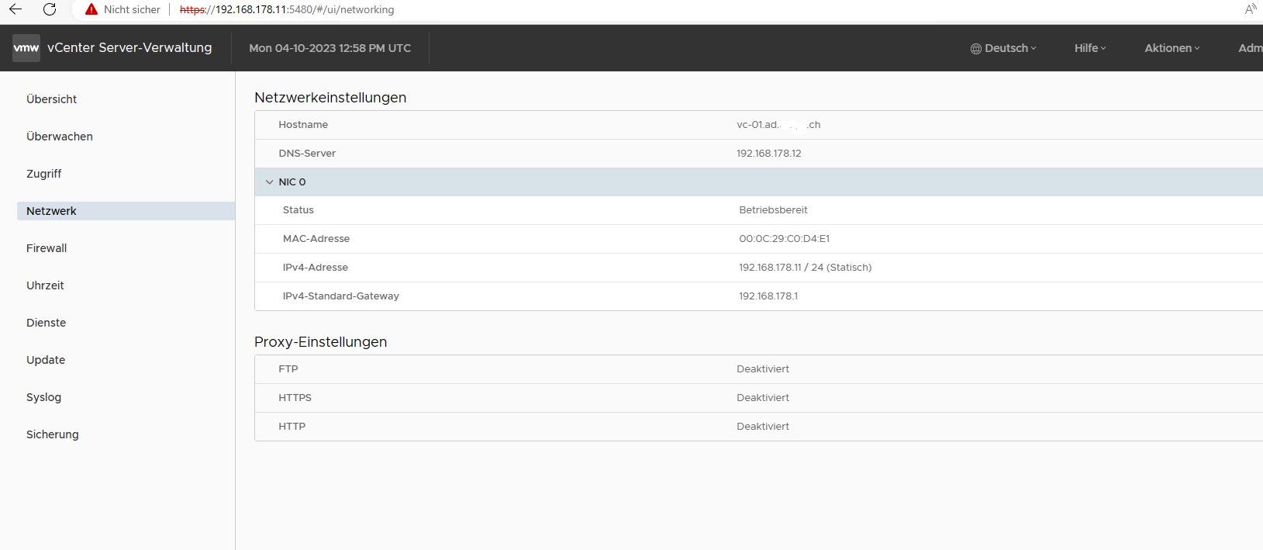Reload the page with refresh icon
This screenshot has height=550, width=1263.
[x=50, y=9]
